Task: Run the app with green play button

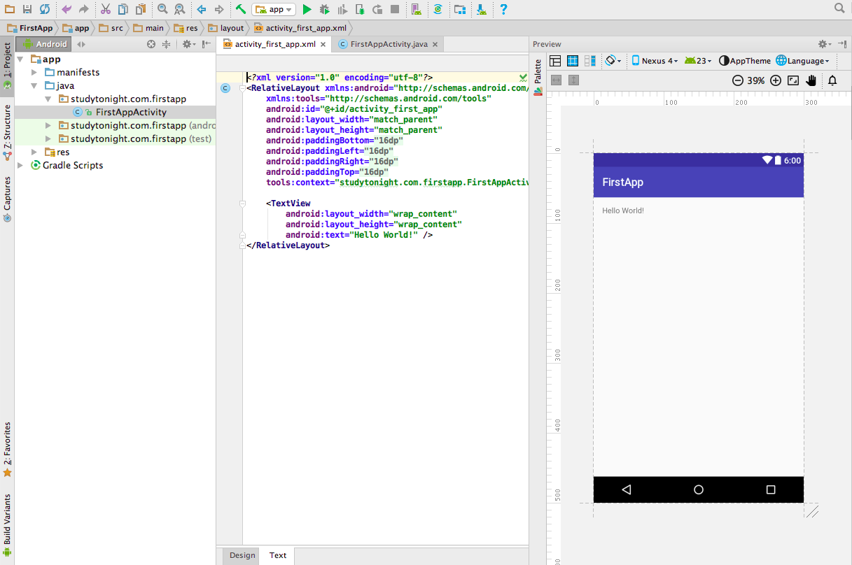Action: pos(307,9)
